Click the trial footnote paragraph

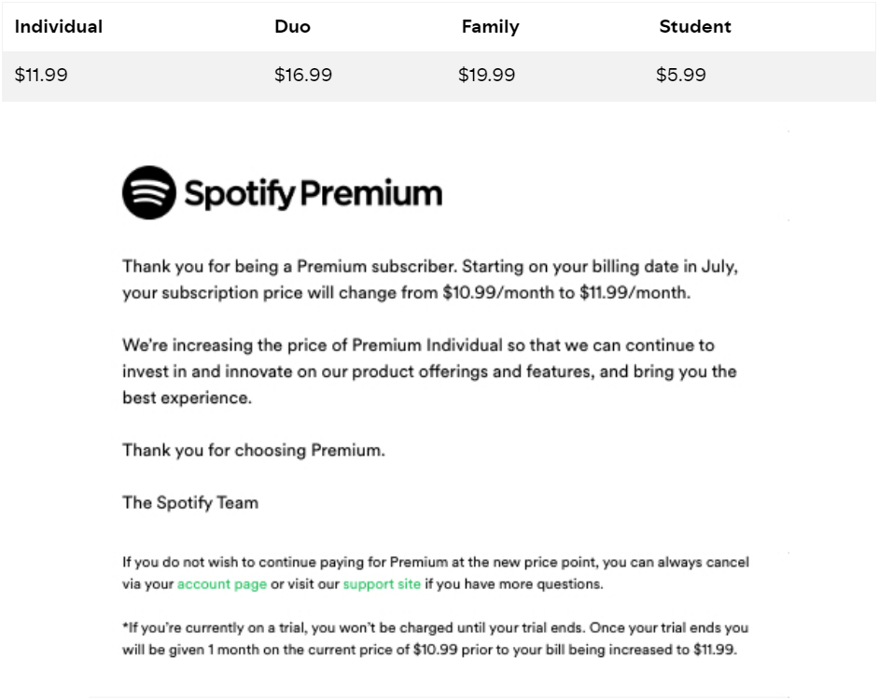click(x=436, y=638)
